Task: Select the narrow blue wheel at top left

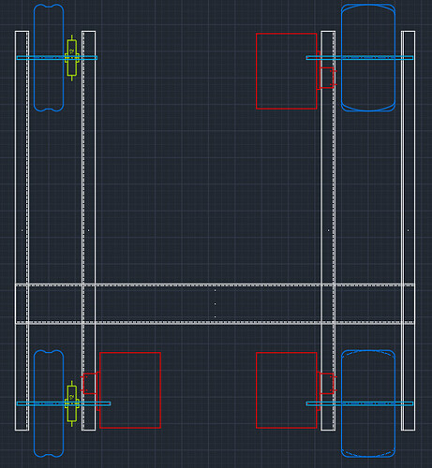Action: click(x=49, y=58)
